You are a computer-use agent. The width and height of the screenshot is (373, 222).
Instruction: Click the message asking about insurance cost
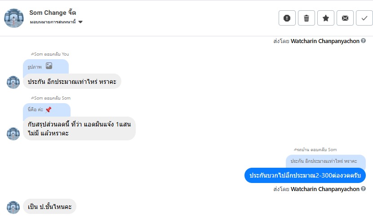72,81
